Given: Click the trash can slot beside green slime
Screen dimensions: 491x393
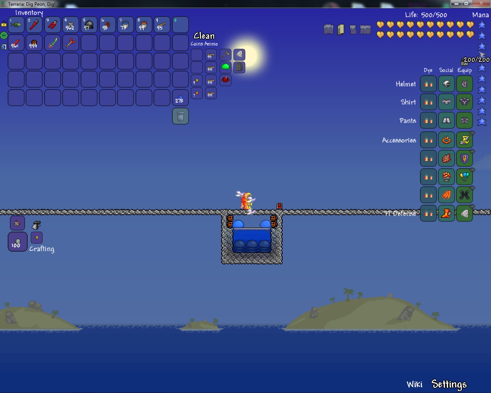Looking at the screenshot, I should point(239,67).
